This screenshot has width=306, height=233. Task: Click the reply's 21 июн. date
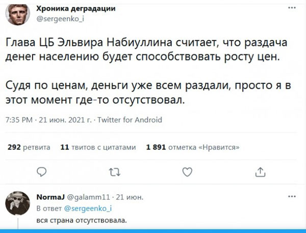click(x=129, y=197)
